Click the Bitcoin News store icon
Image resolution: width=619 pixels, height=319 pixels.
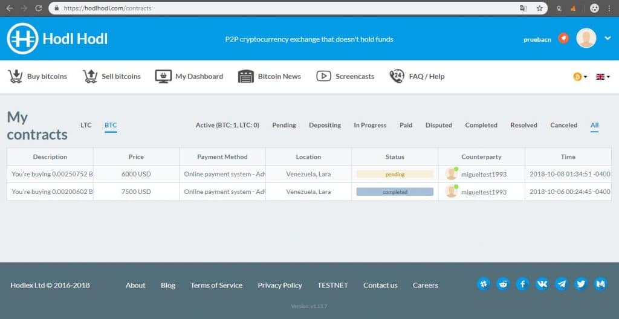tap(246, 76)
